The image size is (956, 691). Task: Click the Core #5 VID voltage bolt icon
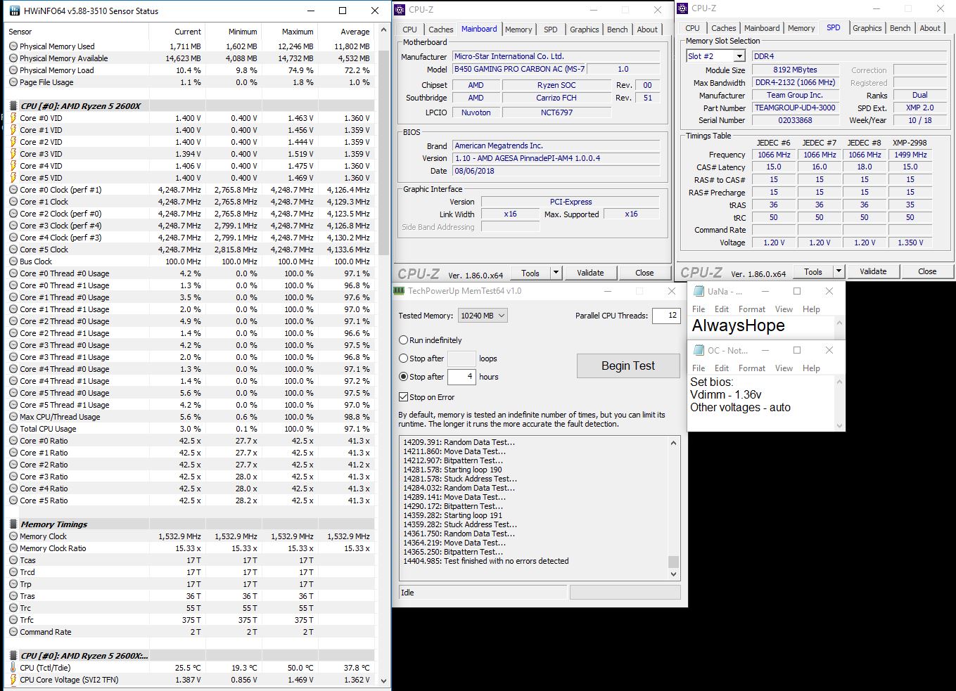click(x=13, y=178)
